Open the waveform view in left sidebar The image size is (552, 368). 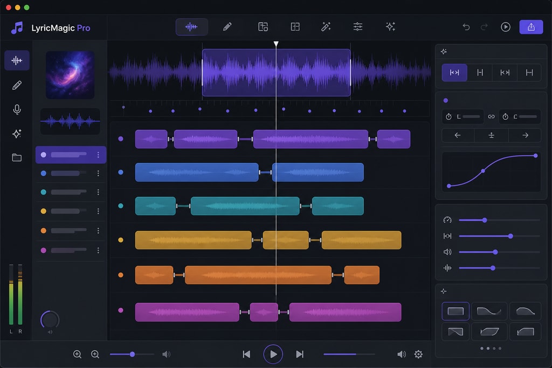17,60
